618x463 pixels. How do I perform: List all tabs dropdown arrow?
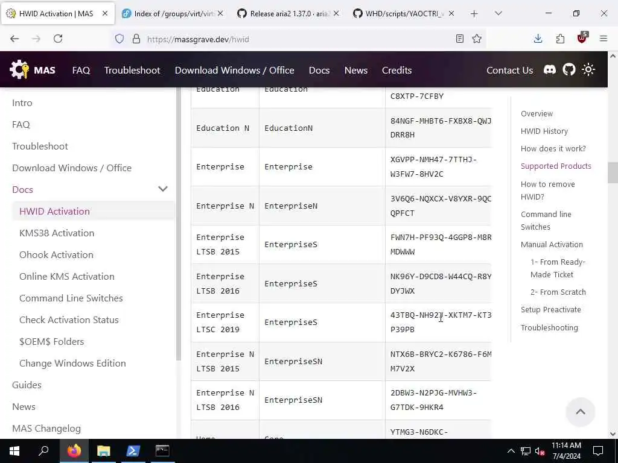pyautogui.click(x=499, y=13)
